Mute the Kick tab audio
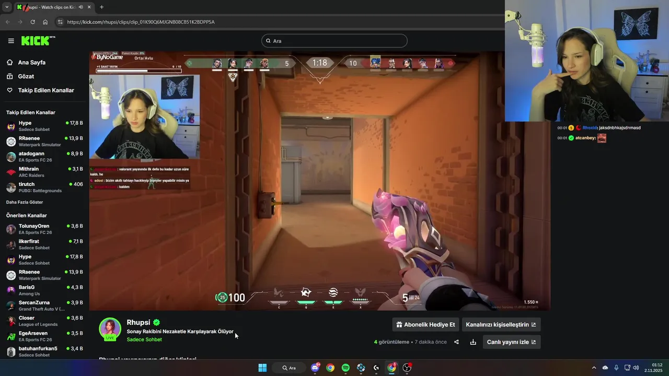 point(80,7)
